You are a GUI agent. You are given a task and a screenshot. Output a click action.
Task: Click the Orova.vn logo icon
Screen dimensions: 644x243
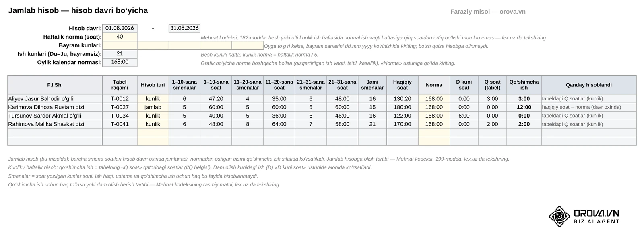(559, 216)
